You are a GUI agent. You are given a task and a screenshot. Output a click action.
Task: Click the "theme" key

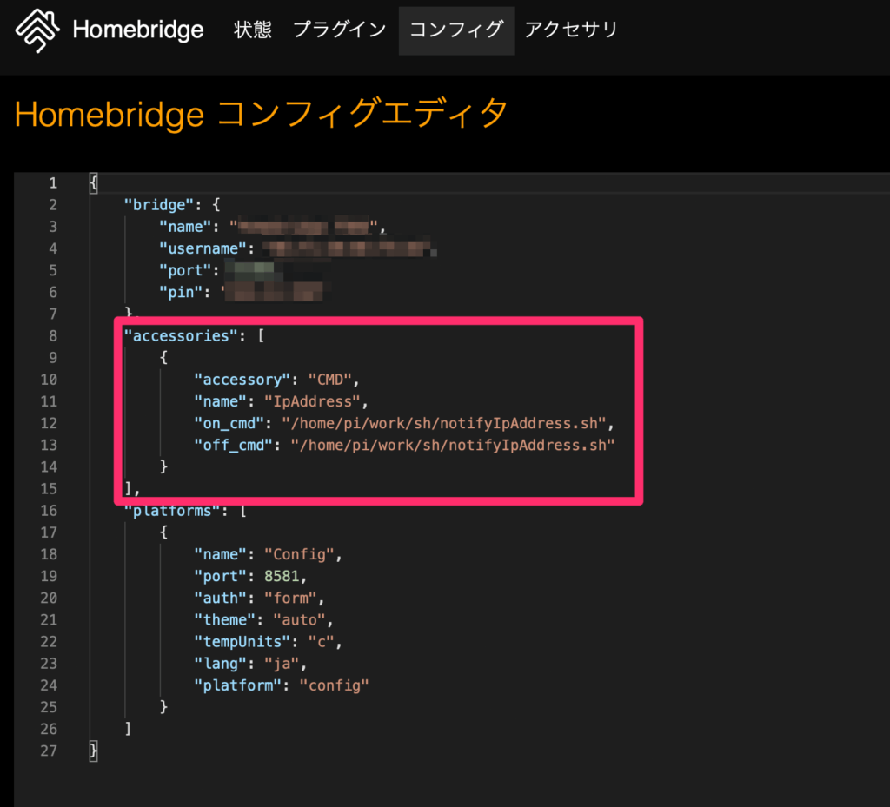click(225, 620)
